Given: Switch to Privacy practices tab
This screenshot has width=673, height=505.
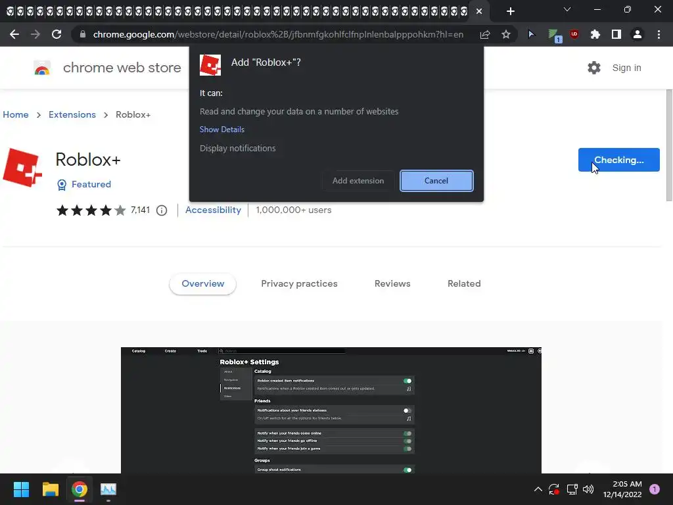Looking at the screenshot, I should coord(299,284).
